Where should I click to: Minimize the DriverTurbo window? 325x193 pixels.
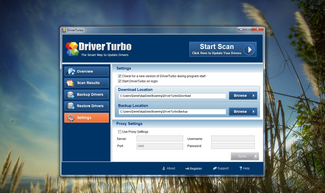point(241,29)
